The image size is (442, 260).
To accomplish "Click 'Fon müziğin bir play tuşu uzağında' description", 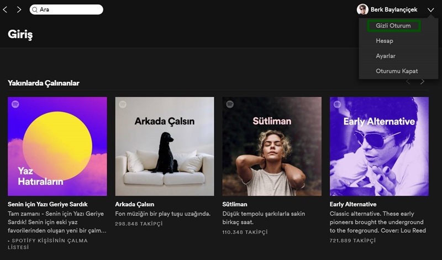I will (x=162, y=214).
